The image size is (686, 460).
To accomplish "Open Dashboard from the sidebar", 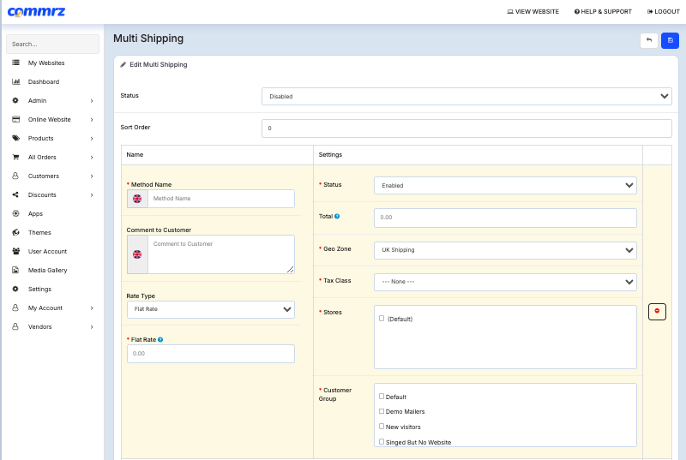I will [x=44, y=82].
